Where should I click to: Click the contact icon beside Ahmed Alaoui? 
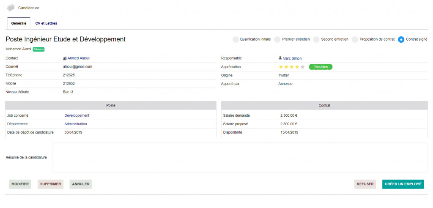[x=65, y=58]
